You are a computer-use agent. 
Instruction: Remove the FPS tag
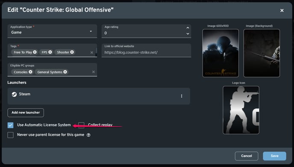[50, 52]
